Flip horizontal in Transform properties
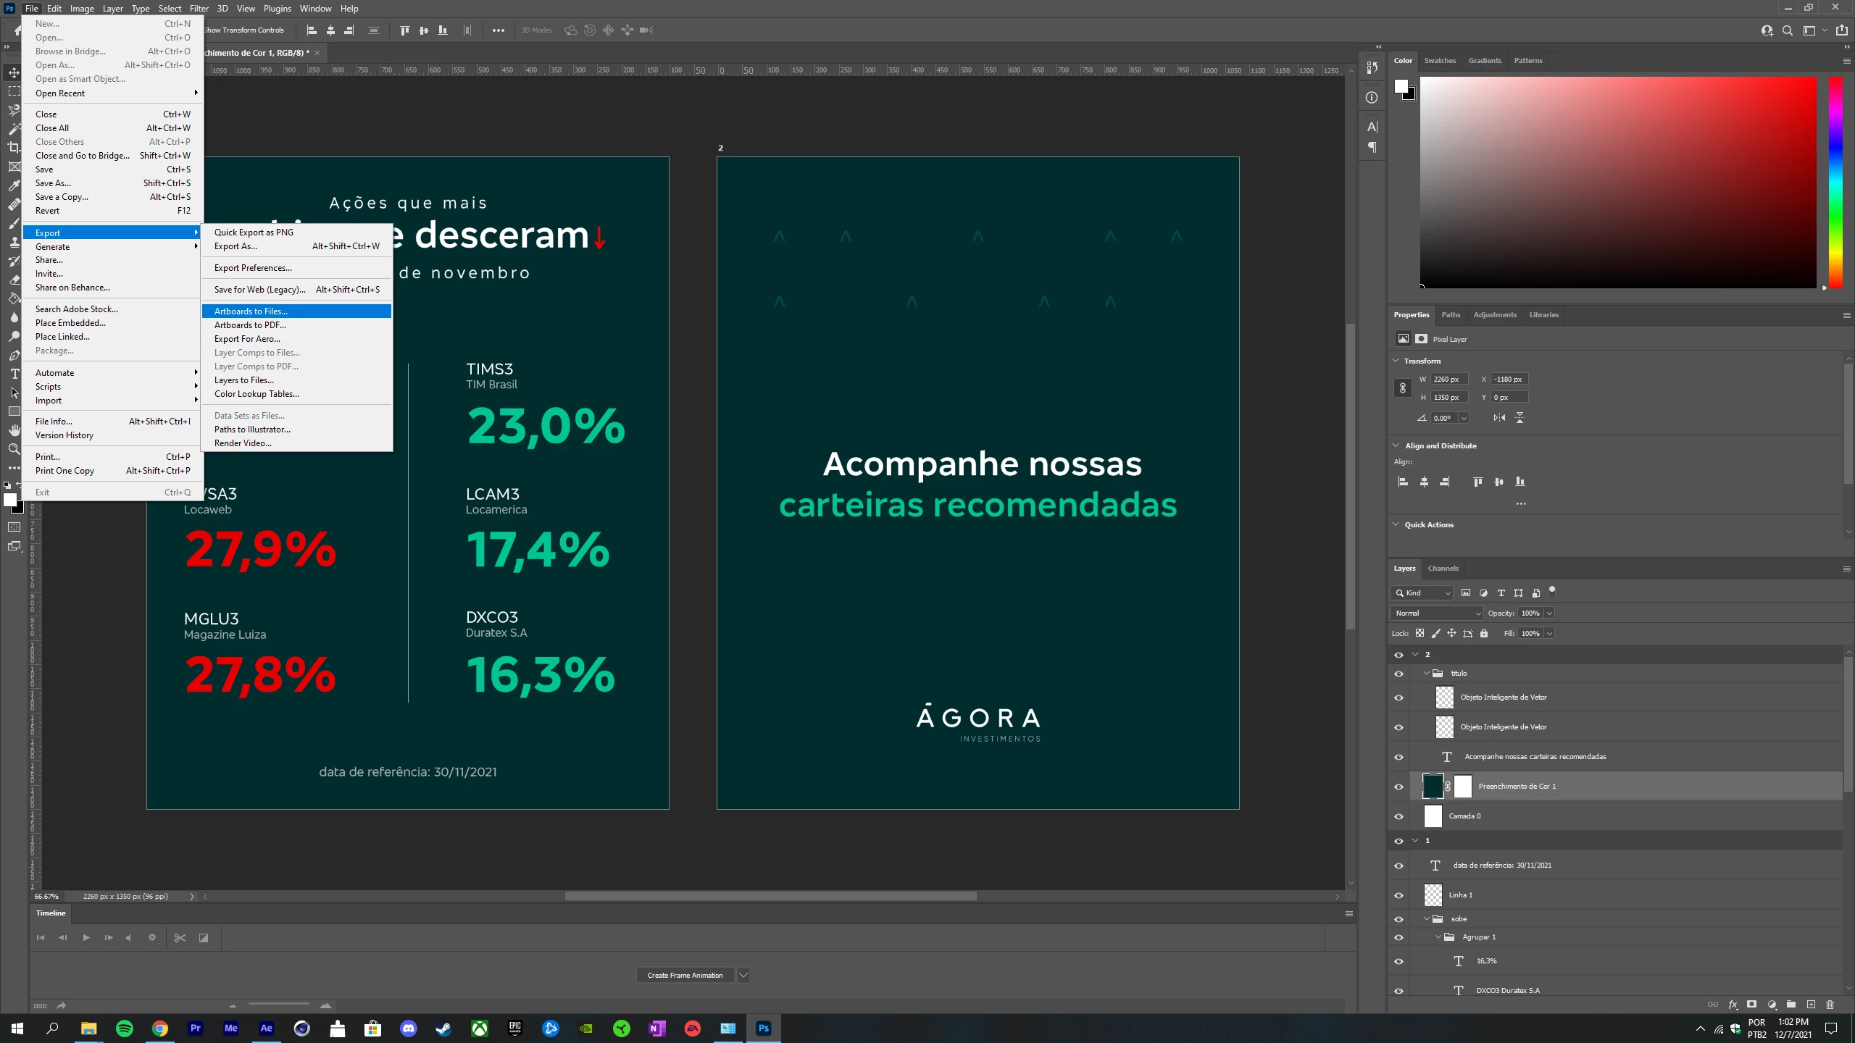This screenshot has width=1855, height=1043. point(1499,418)
